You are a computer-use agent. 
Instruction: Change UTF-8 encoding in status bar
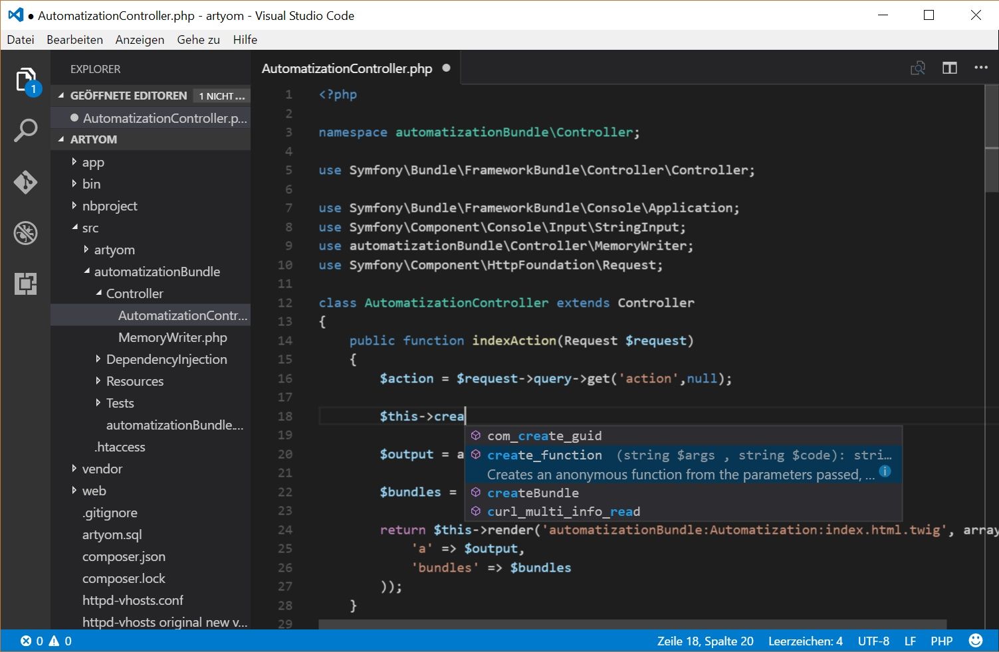(x=873, y=640)
